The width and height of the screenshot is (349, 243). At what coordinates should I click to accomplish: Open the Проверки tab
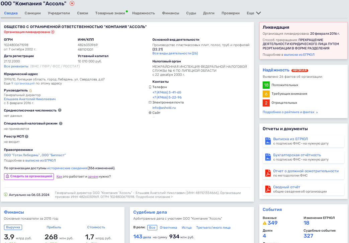231,13
